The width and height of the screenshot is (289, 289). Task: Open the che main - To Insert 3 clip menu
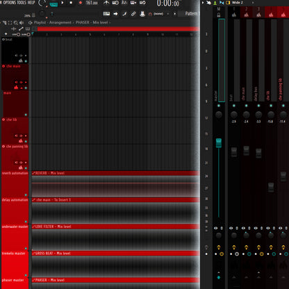click(34, 200)
